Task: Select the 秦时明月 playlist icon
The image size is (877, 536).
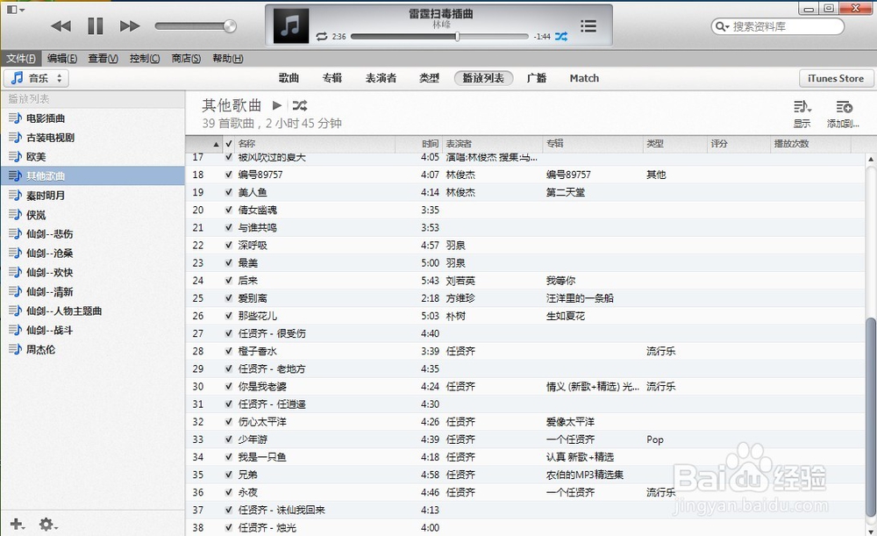Action: [x=15, y=196]
